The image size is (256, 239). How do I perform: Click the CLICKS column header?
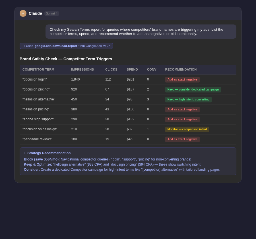(111, 69)
